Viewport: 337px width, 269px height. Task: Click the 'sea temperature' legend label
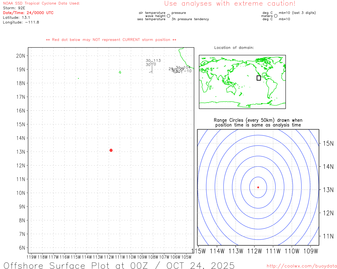pyautogui.click(x=151, y=19)
